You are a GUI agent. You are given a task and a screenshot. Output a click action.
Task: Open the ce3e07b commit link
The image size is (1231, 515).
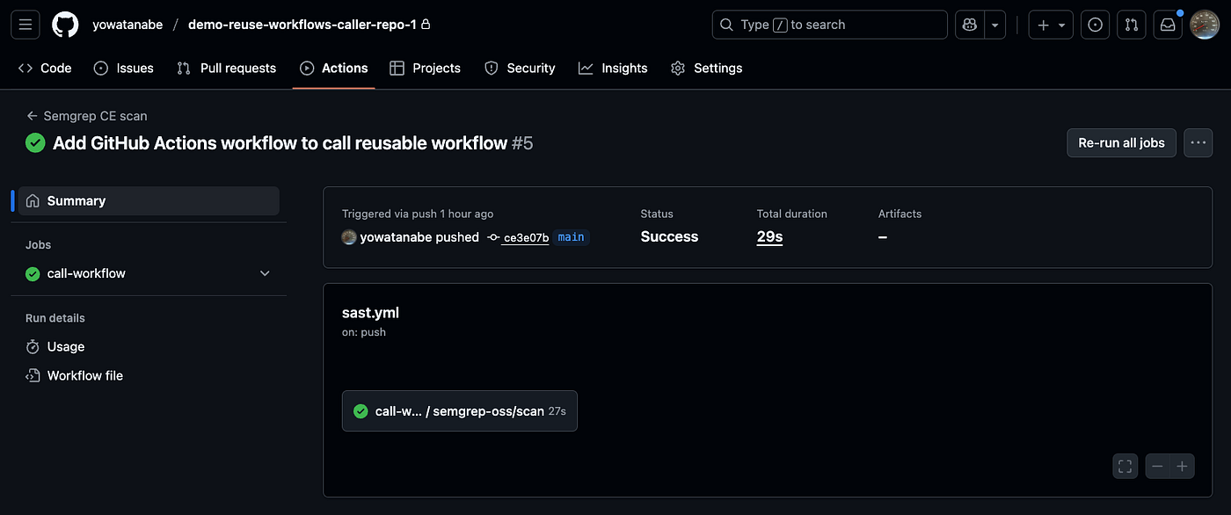click(x=526, y=237)
